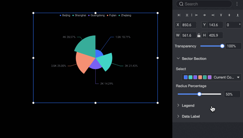Viewport: 243px width, 138px height.
Task: Click the Transparency slider handle
Action: coord(222,46)
